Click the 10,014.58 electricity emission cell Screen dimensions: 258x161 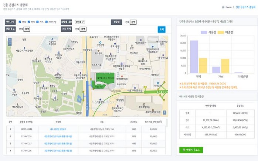[240, 120]
